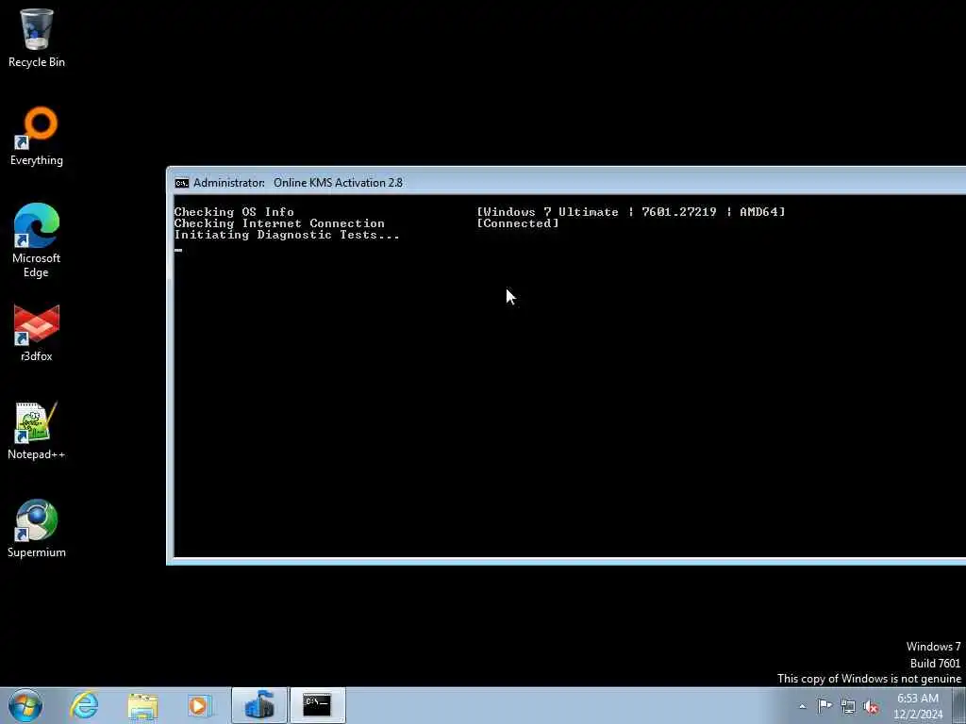Launch Internet Explorer from the taskbar
The height and width of the screenshot is (724, 966).
click(84, 705)
